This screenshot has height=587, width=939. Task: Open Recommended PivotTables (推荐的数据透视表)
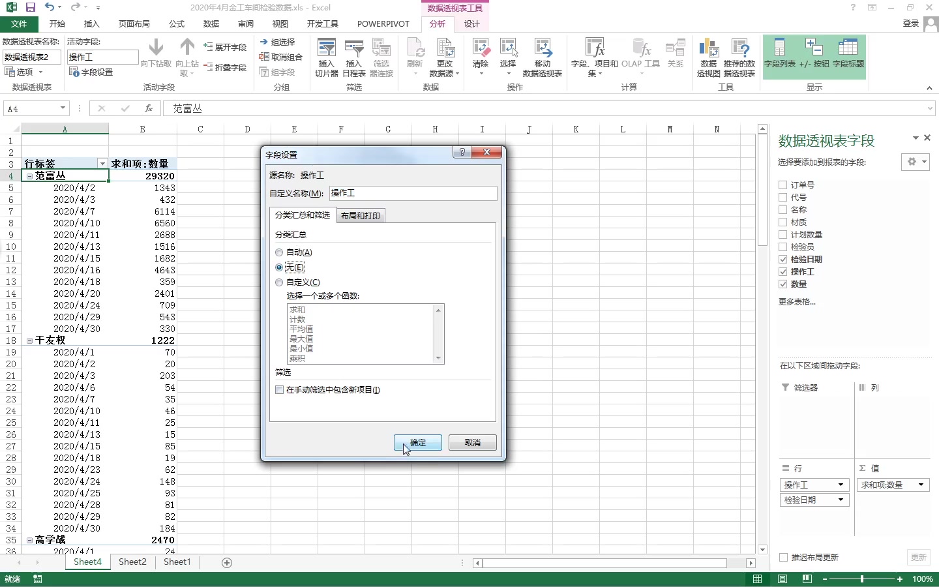click(x=739, y=57)
